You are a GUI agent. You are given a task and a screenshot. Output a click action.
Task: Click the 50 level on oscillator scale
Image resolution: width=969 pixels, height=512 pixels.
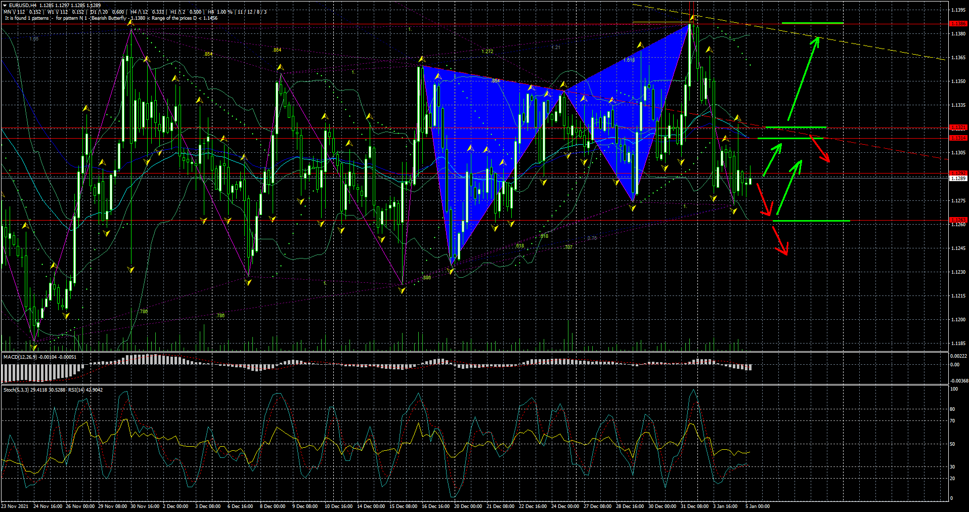click(952, 444)
